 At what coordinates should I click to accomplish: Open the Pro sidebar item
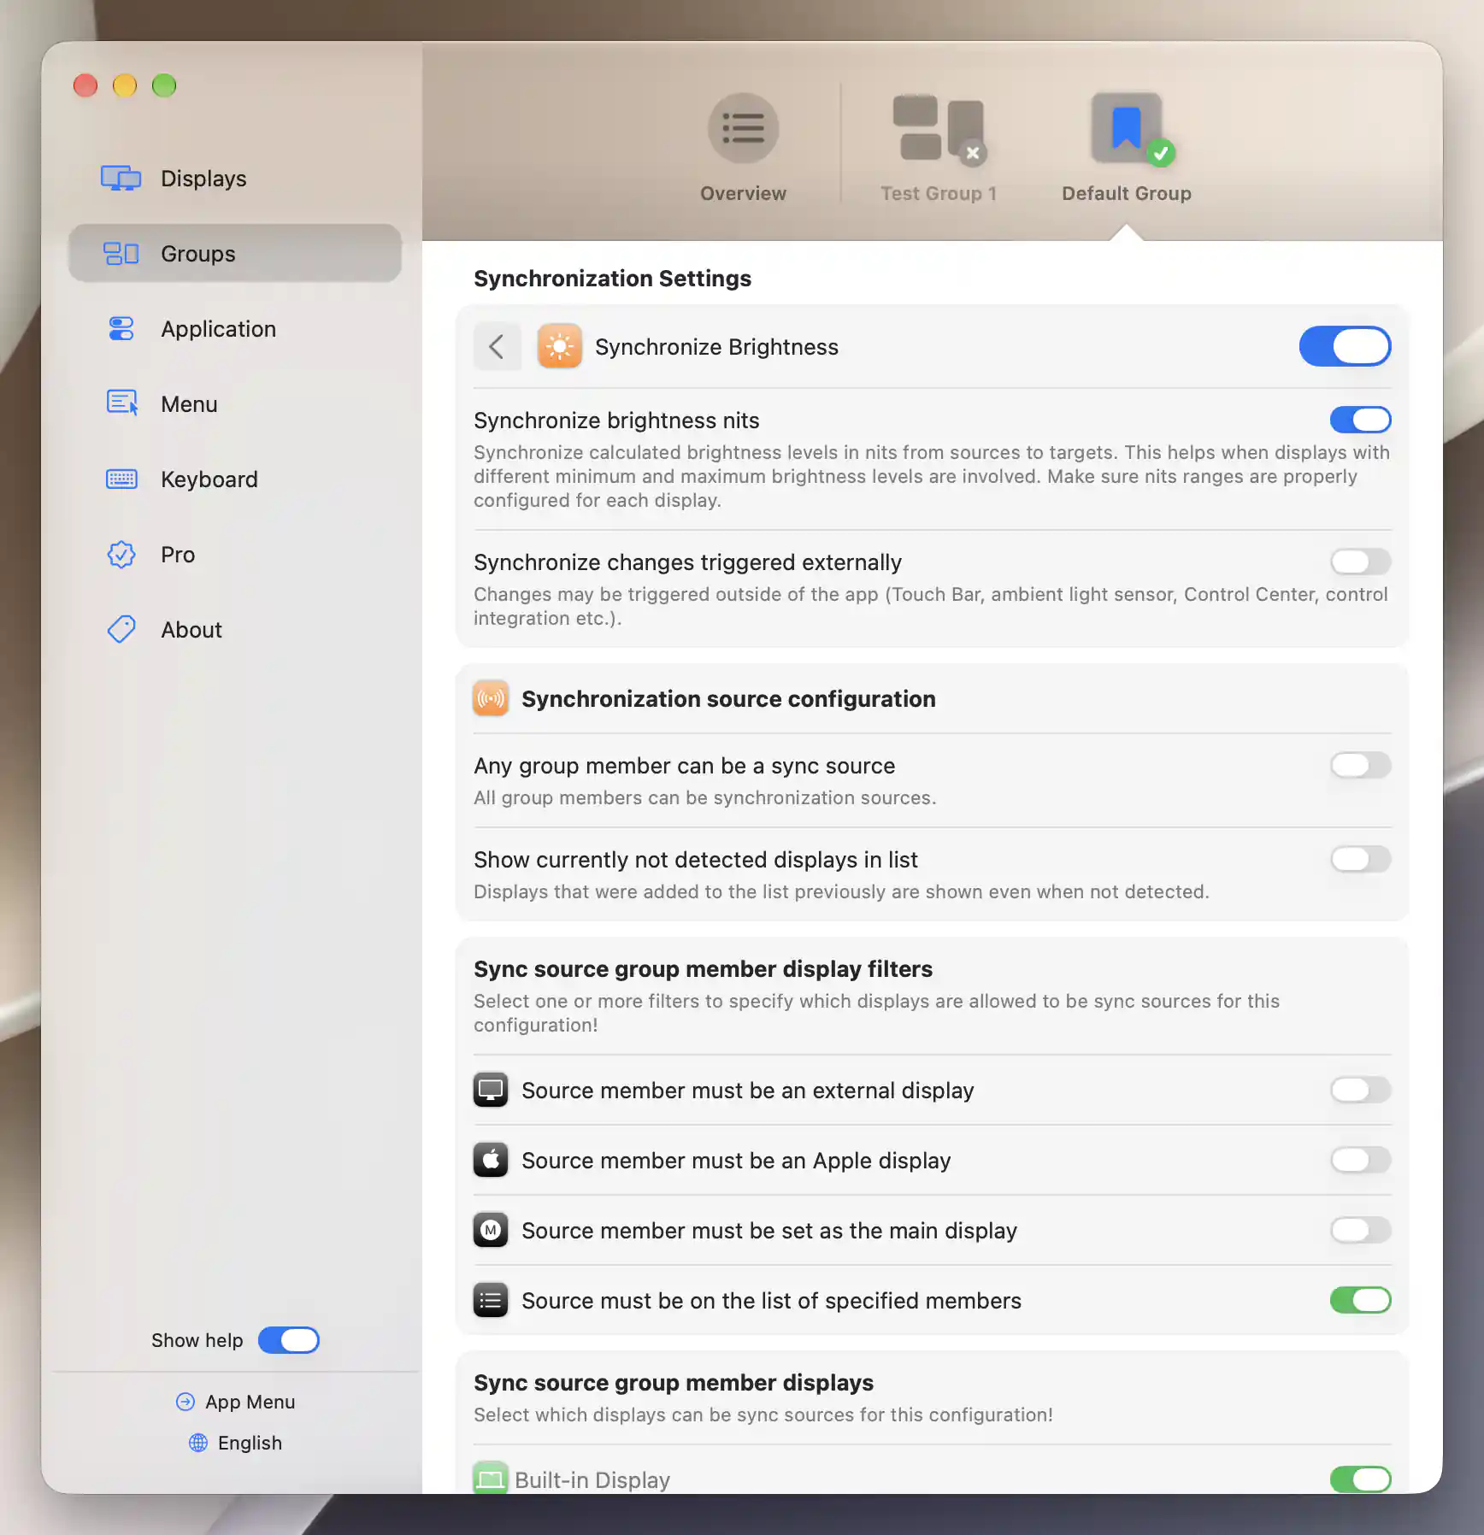click(x=235, y=554)
